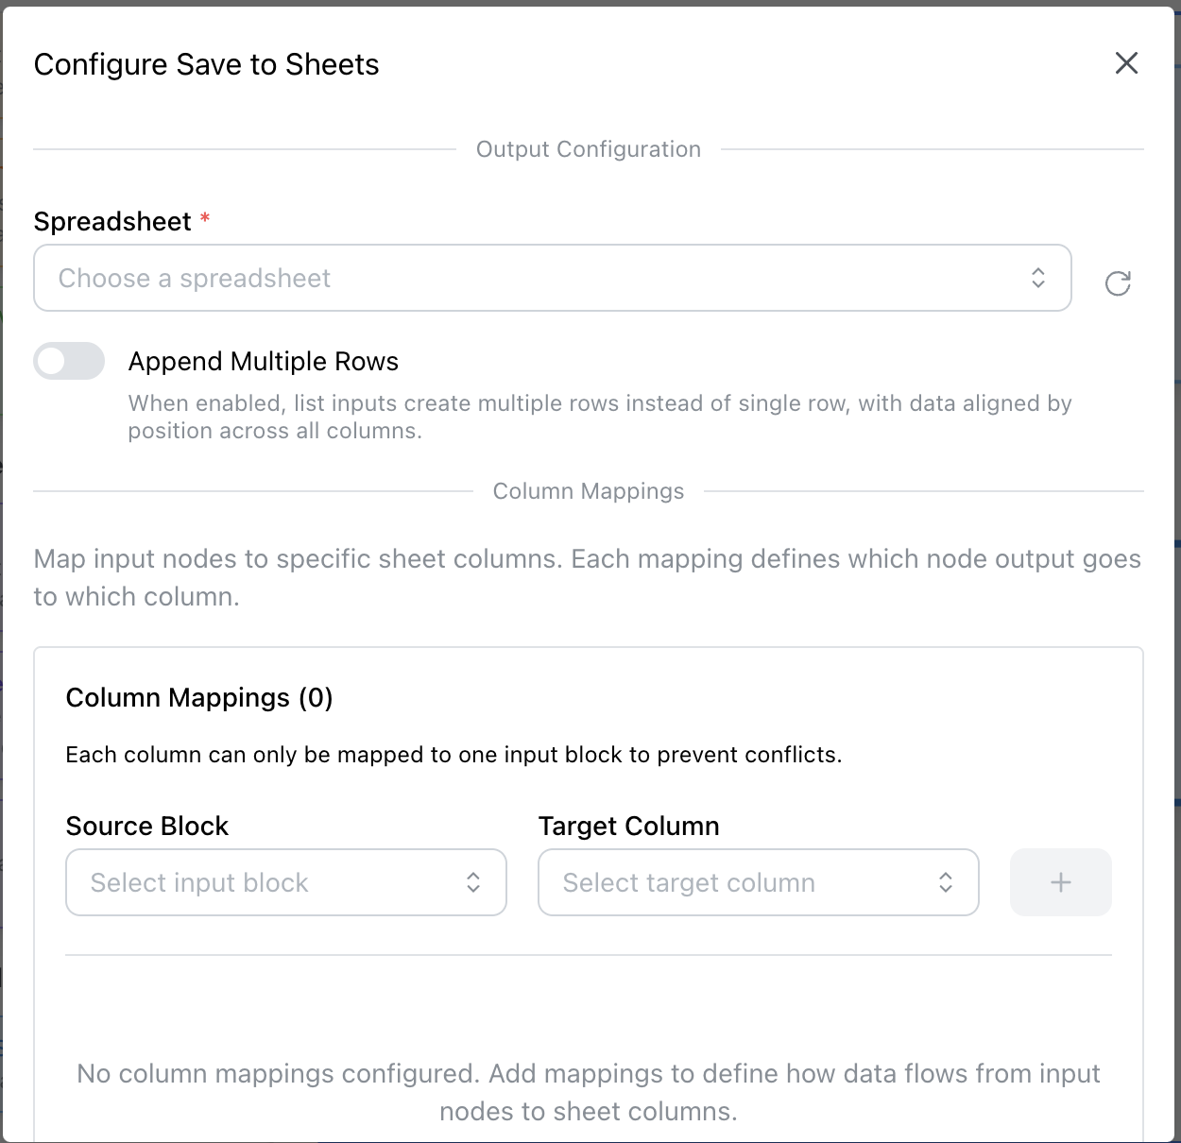Click the Target Column chevron arrows
This screenshot has height=1143, width=1181.
(946, 882)
